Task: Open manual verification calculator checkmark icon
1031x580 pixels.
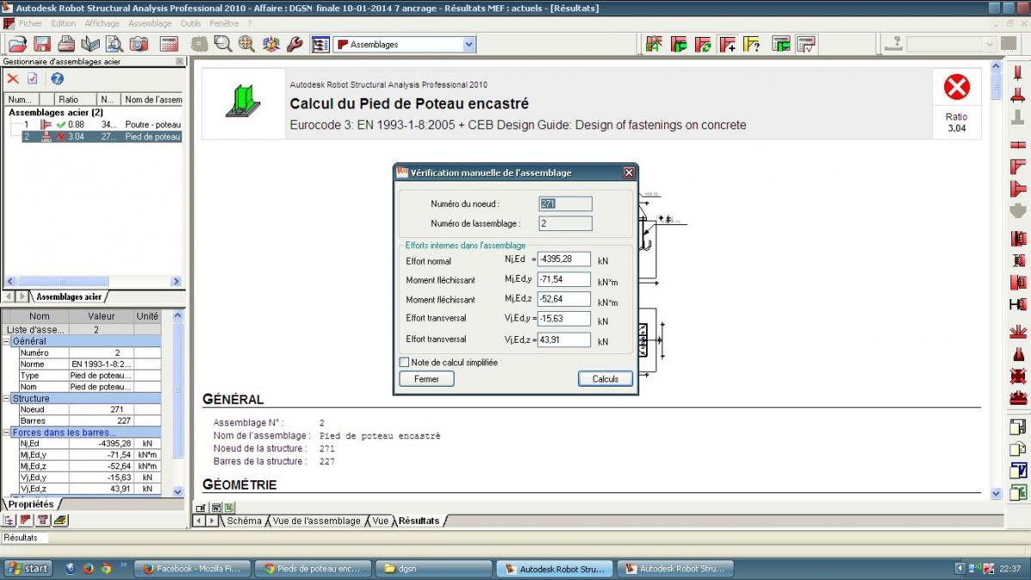Action: [x=806, y=44]
